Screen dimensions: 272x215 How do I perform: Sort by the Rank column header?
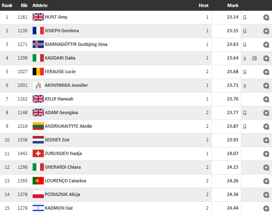[7, 5]
